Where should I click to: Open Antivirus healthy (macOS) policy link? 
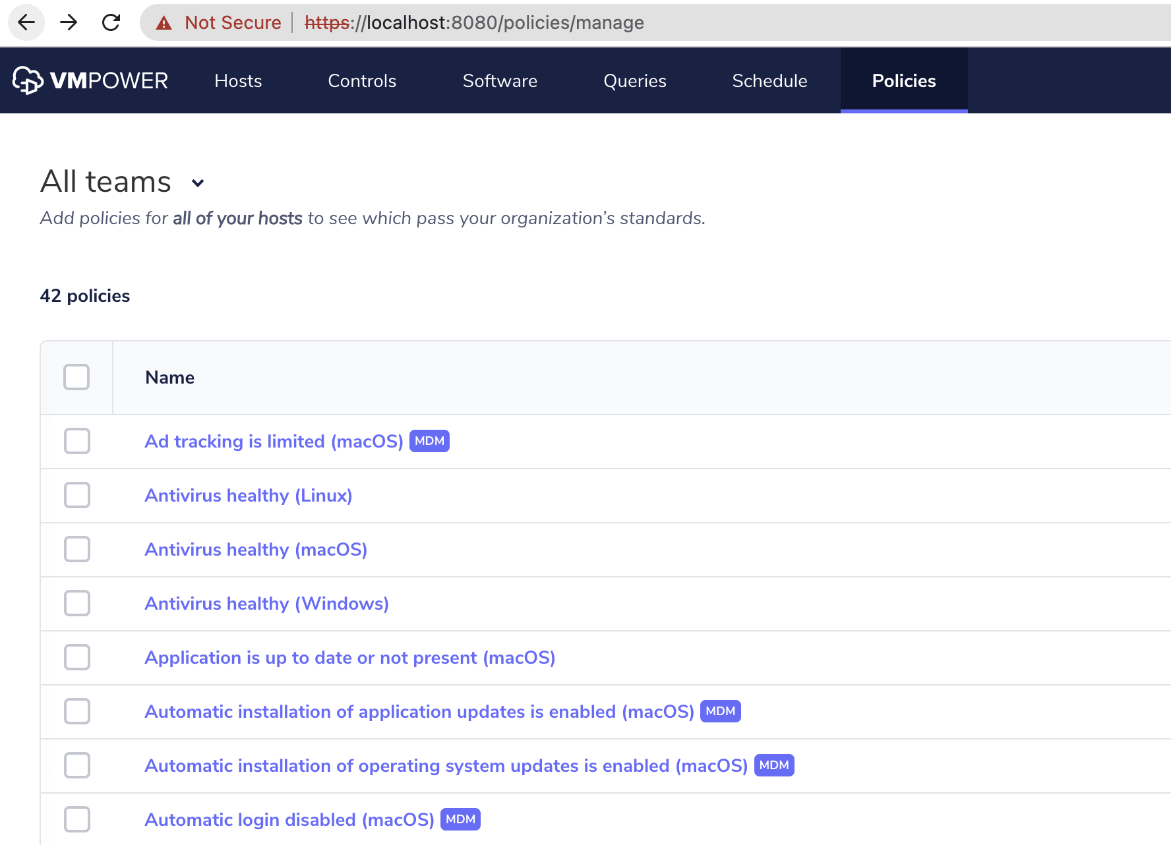pos(256,549)
